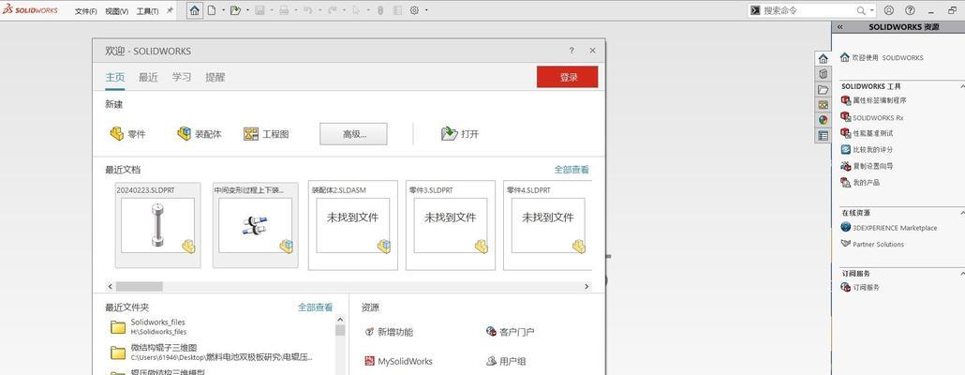
Task: Open the View Palette tab in task pane
Action: tap(823, 105)
